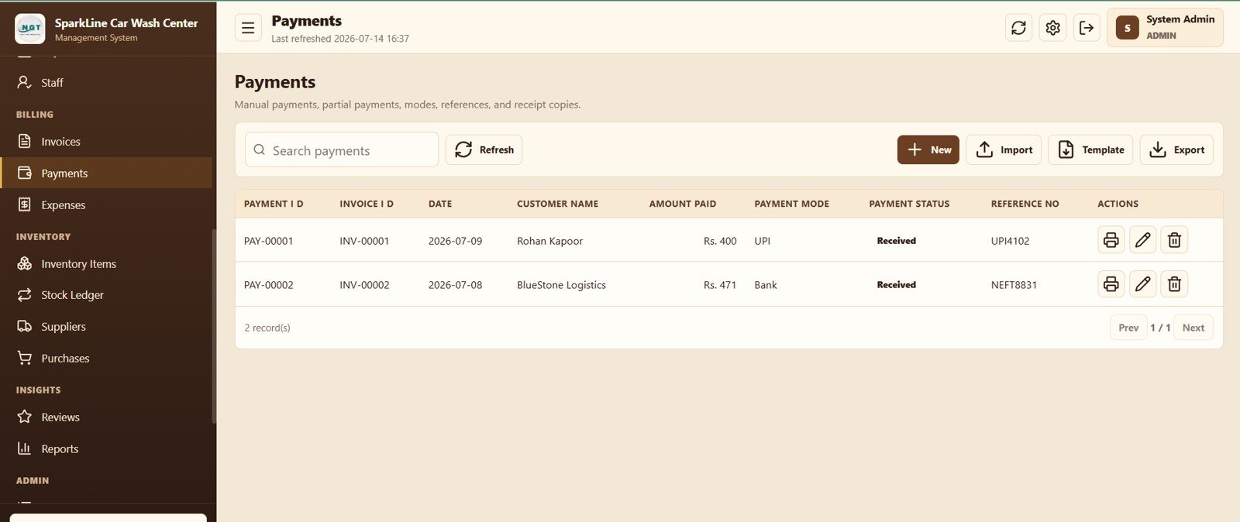Screen dimensions: 1240x522
Task: Click customer BlueStone Logistics
Action: 561,285
